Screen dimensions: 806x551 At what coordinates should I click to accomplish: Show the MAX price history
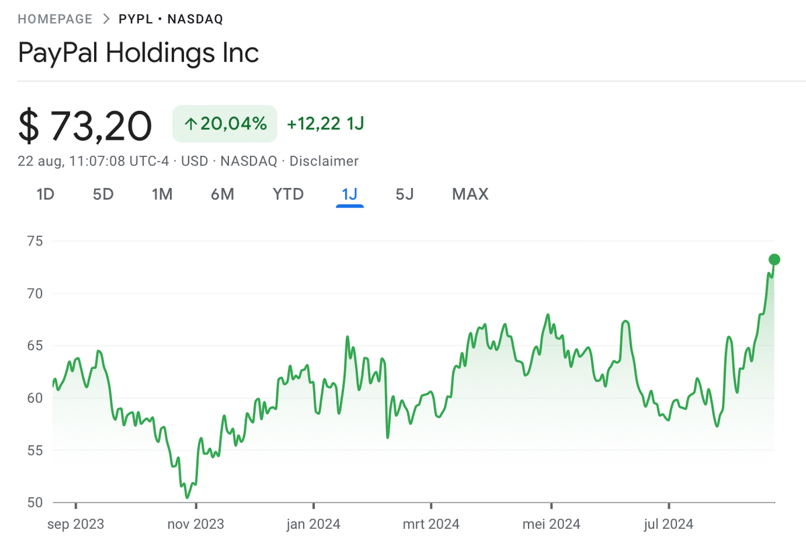(469, 195)
